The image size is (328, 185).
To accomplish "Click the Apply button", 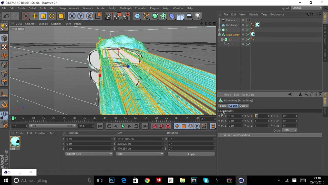I will pyautogui.click(x=191, y=154).
